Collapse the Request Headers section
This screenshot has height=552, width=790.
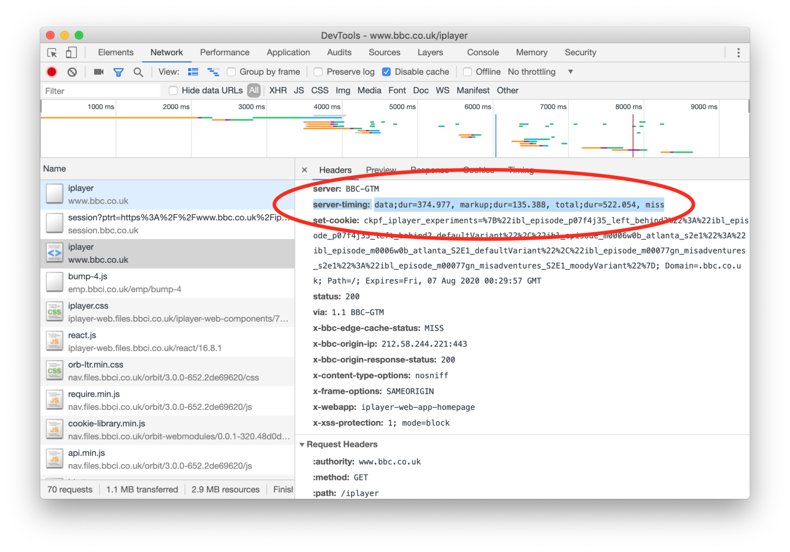click(302, 444)
